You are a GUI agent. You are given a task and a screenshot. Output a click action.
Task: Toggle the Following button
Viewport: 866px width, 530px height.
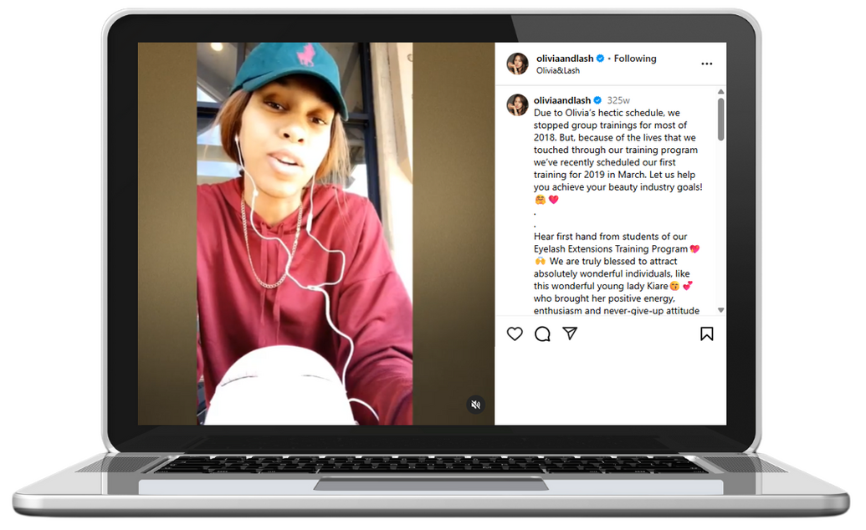pos(635,59)
